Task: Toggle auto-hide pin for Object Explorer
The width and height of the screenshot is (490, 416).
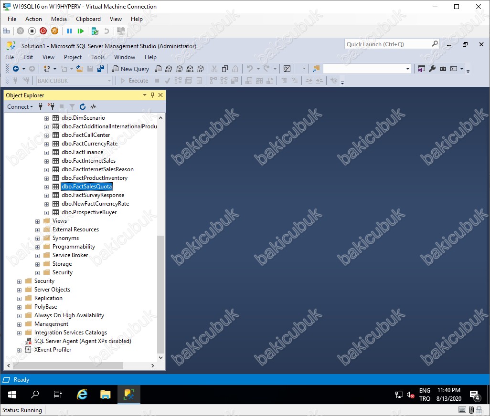Action: coord(152,95)
